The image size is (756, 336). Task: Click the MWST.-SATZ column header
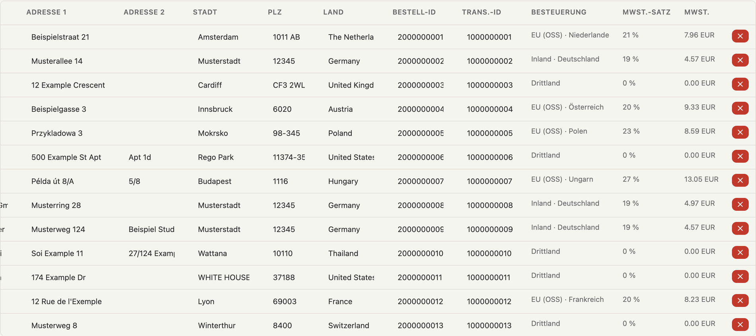click(x=646, y=12)
